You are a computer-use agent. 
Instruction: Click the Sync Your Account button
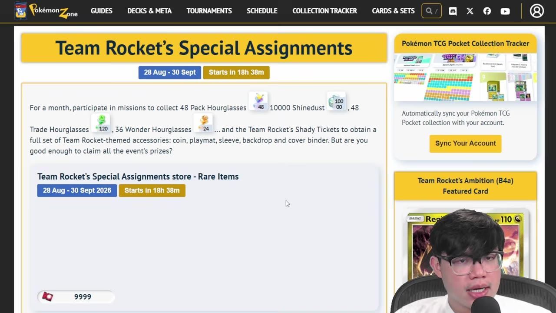(x=465, y=143)
